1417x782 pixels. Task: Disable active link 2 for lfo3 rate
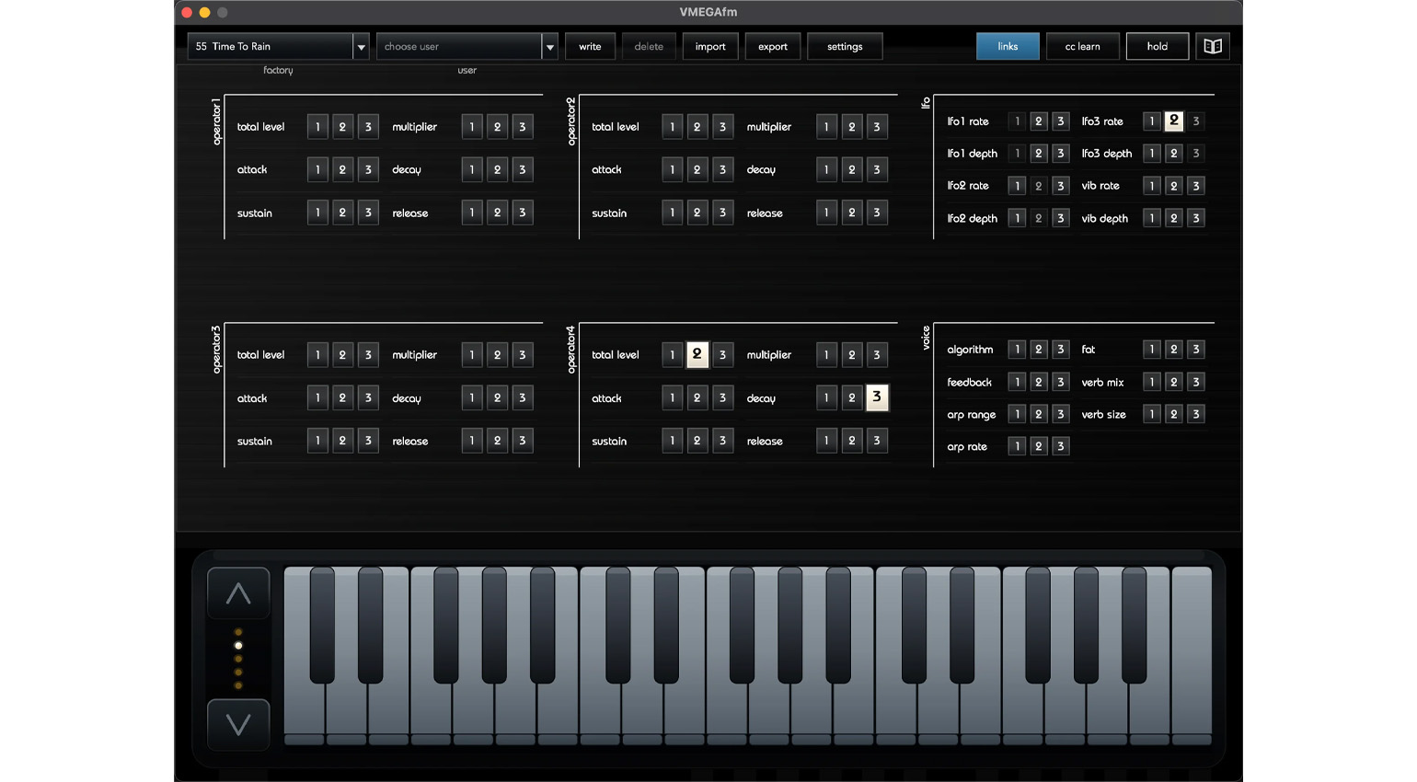click(x=1173, y=121)
